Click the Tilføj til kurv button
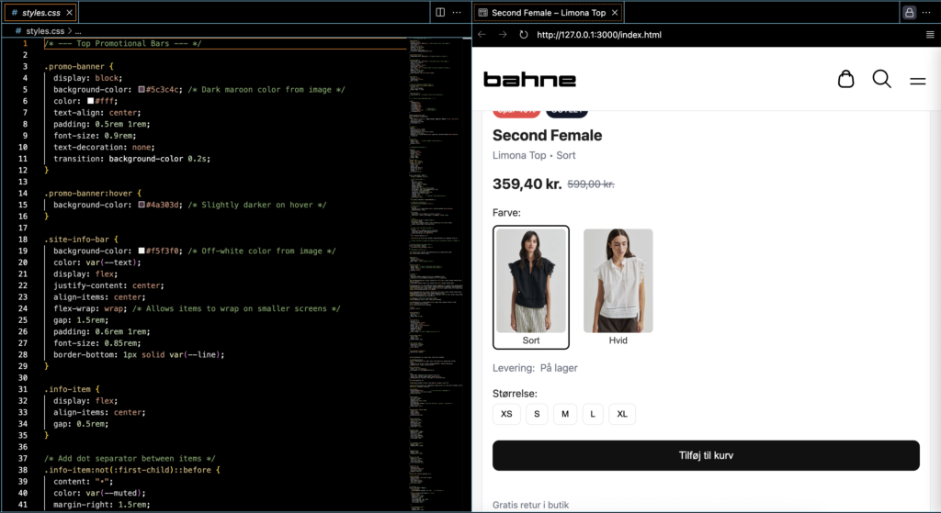This screenshot has width=941, height=513. click(x=706, y=455)
